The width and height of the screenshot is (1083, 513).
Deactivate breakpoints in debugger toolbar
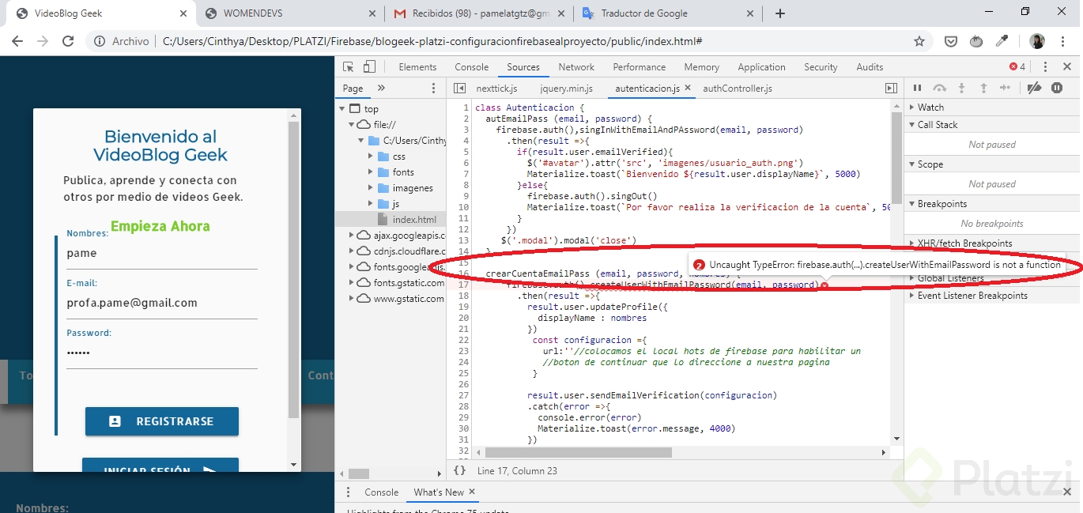pos(1034,89)
